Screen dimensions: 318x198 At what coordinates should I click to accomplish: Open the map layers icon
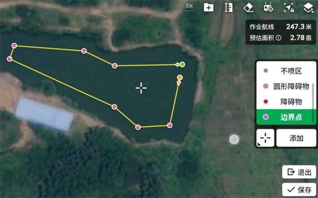coord(308,8)
